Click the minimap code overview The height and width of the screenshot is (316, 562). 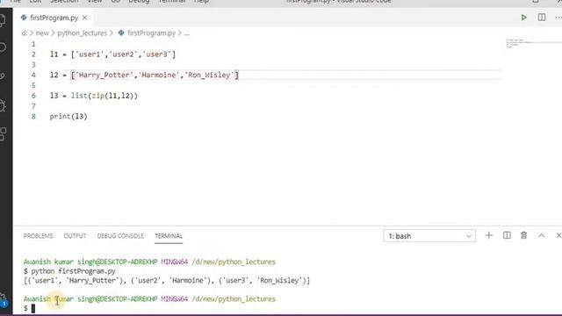(x=520, y=43)
